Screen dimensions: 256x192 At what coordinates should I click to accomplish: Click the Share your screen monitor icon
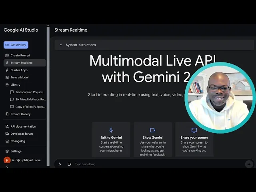coord(194,130)
